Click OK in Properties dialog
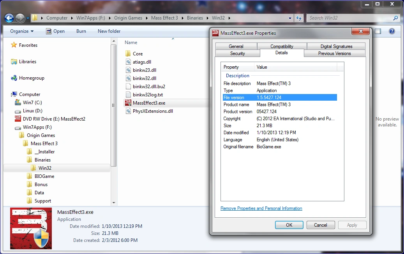Viewport: 404px width, 254px height. [289, 225]
